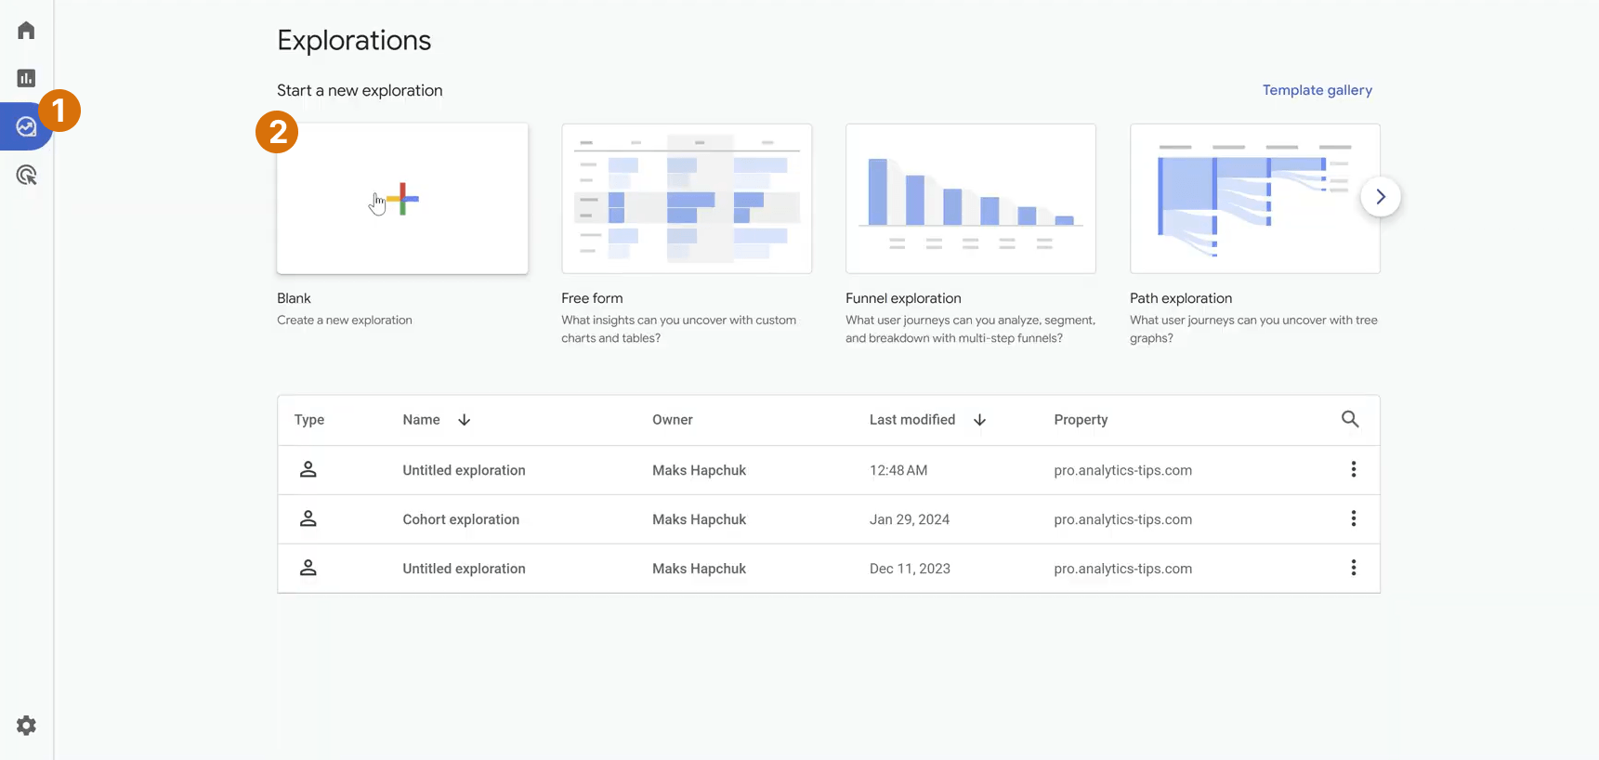Open the Cohort exploration row
Screen dimensions: 1599x760
(829, 519)
